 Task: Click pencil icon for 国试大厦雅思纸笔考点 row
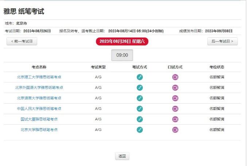(x=140, y=119)
